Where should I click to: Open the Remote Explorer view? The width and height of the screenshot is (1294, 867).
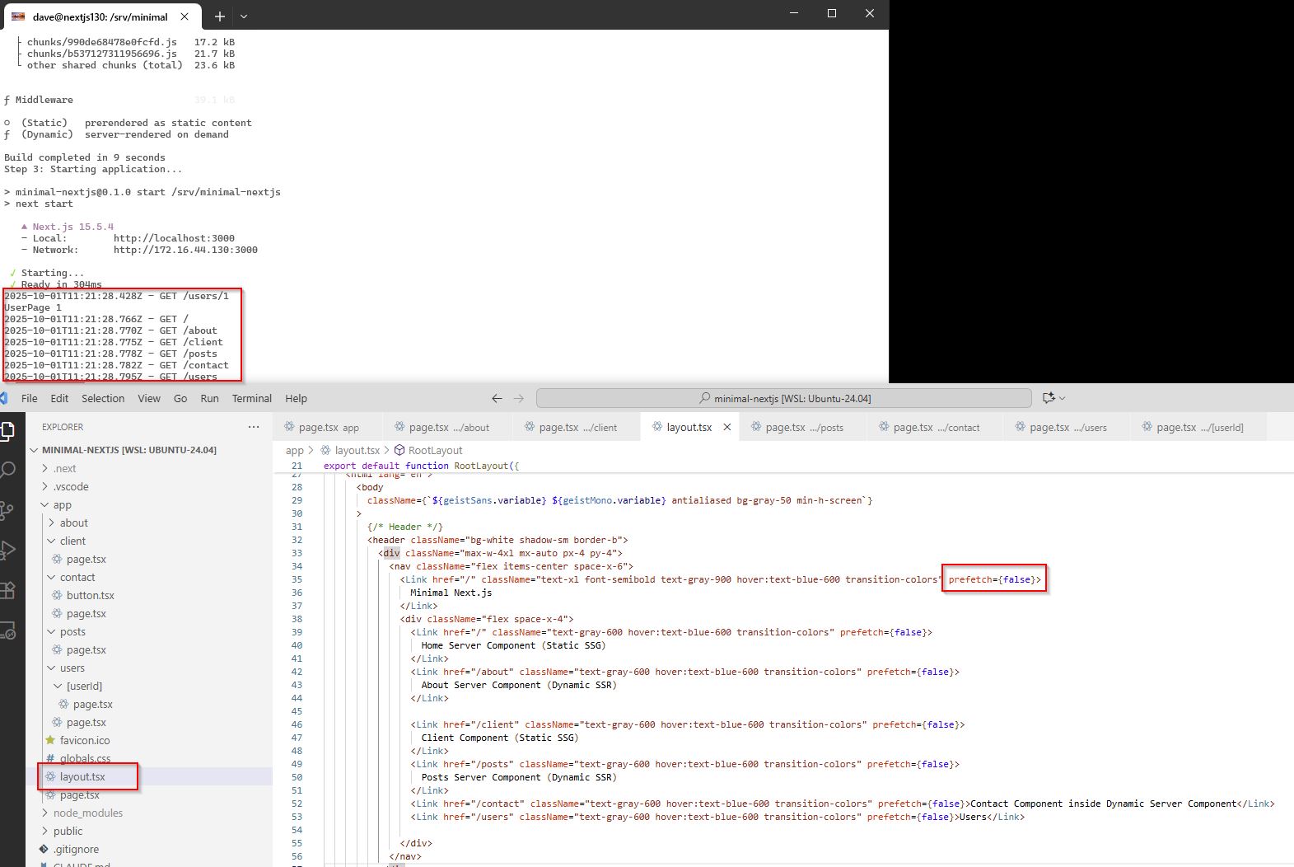pyautogui.click(x=7, y=630)
